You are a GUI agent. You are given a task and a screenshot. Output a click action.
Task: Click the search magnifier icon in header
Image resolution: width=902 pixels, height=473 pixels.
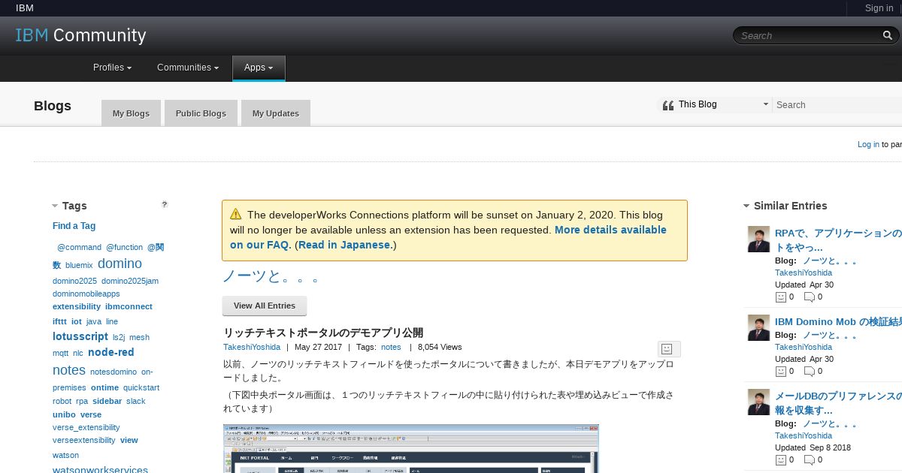click(888, 35)
